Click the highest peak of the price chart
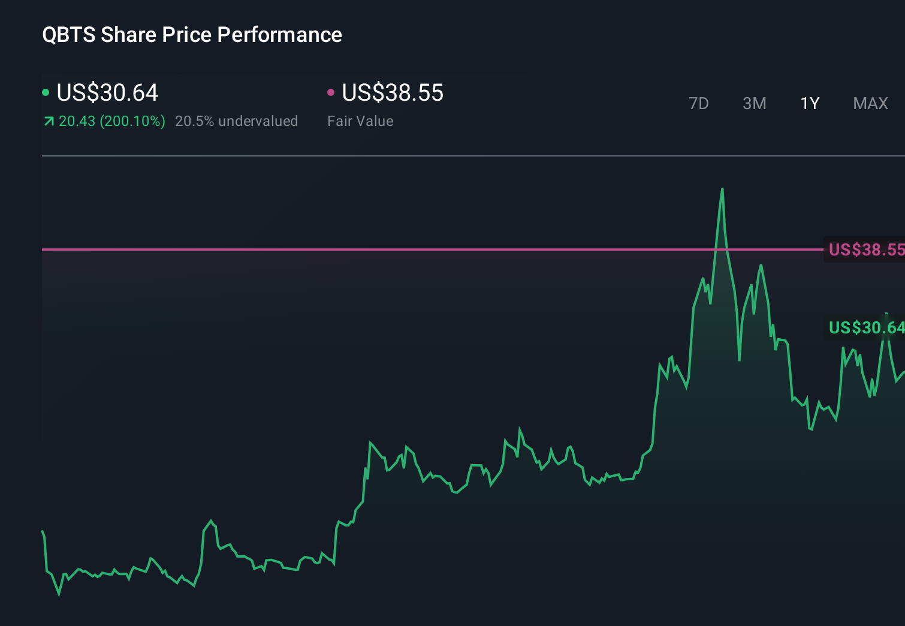The height and width of the screenshot is (626, 905). pos(722,189)
